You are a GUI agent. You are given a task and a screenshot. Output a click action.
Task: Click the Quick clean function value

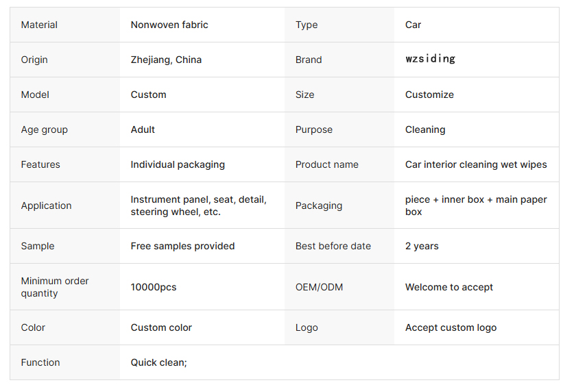(x=158, y=362)
